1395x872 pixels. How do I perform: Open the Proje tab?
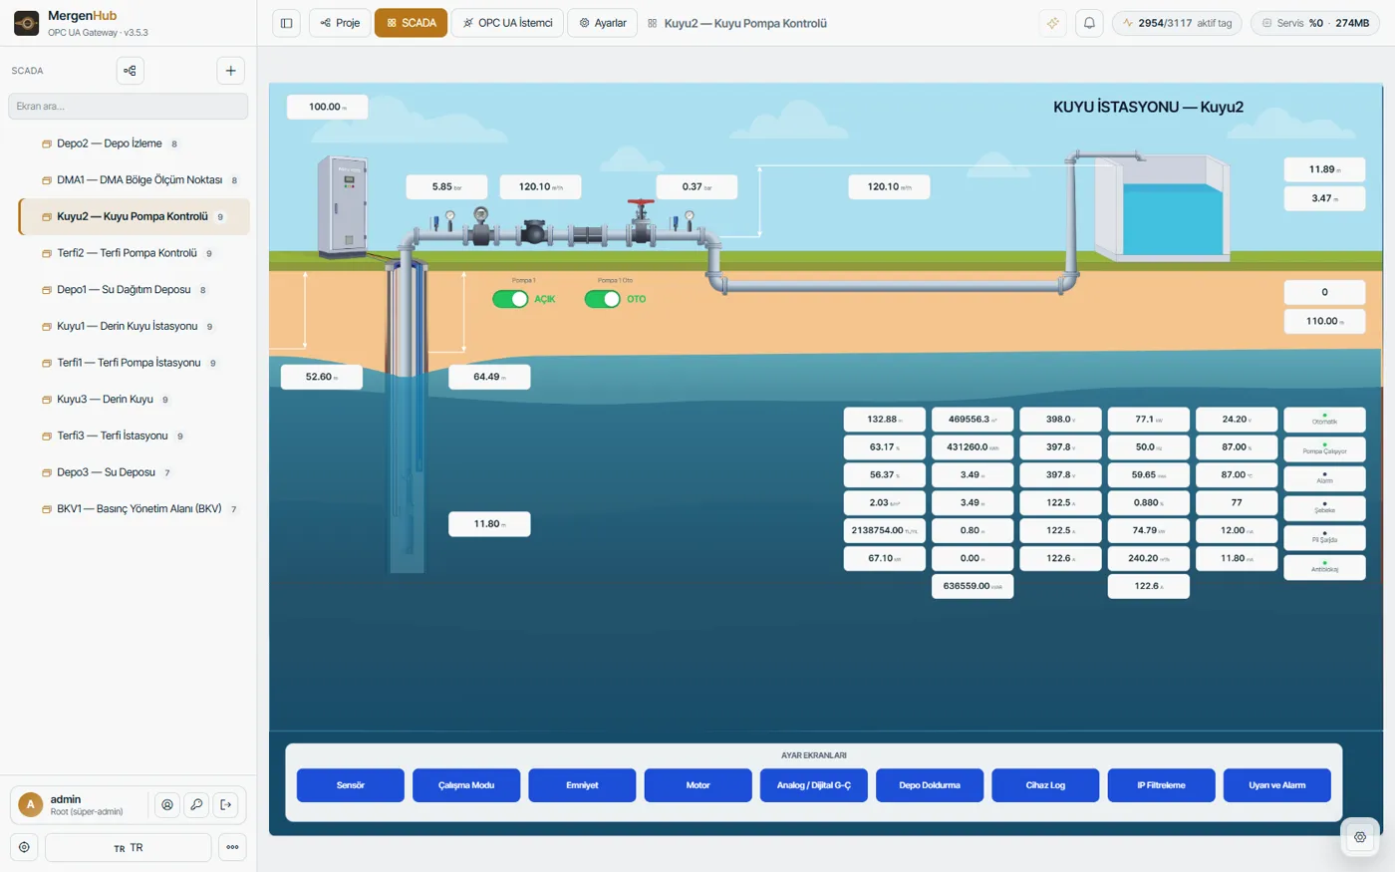tap(340, 23)
